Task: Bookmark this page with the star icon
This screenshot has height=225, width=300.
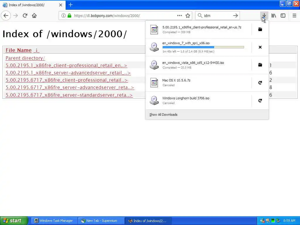Action: tap(188, 16)
